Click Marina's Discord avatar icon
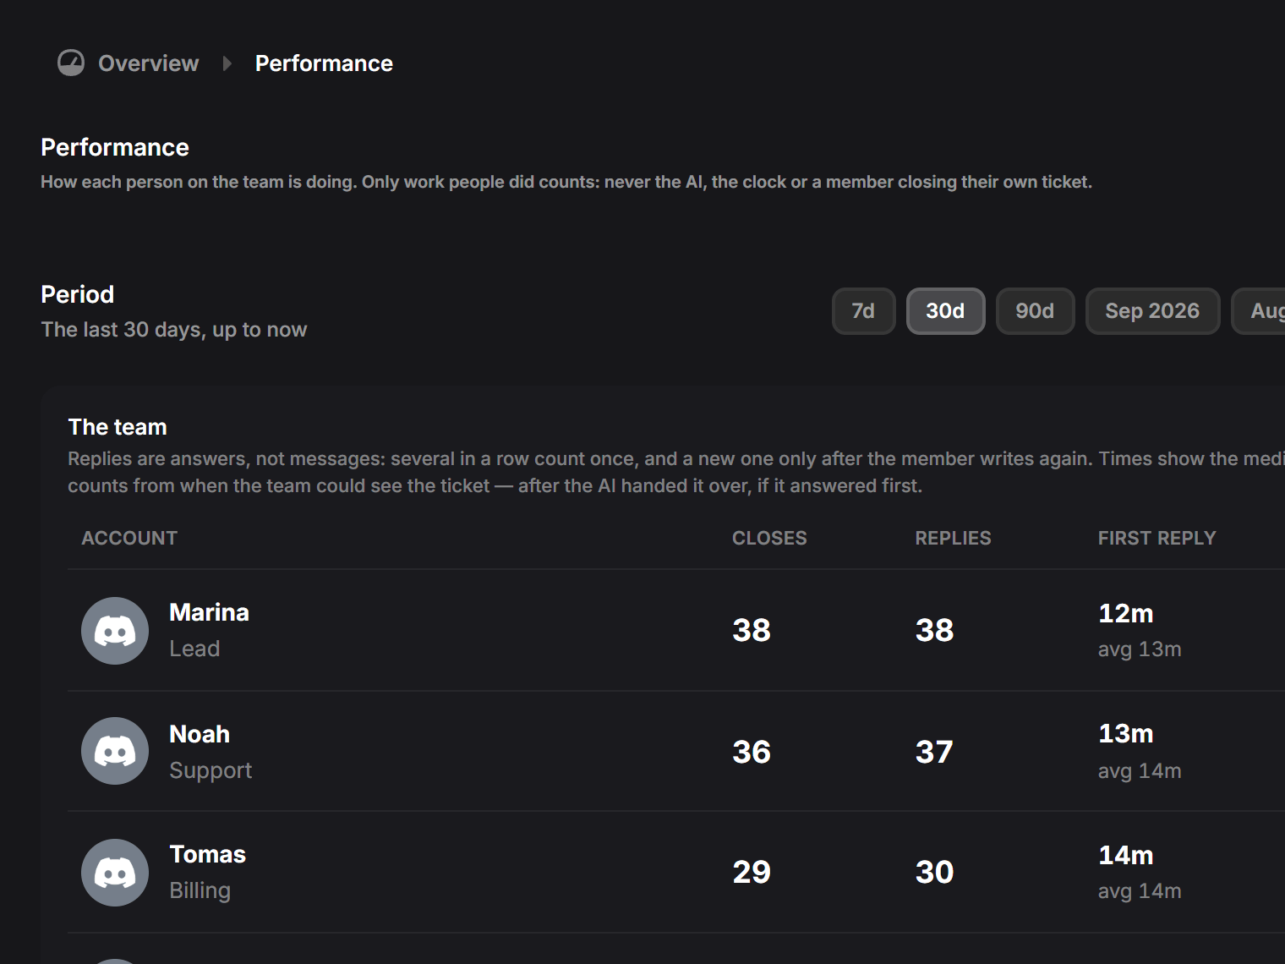 click(x=115, y=631)
